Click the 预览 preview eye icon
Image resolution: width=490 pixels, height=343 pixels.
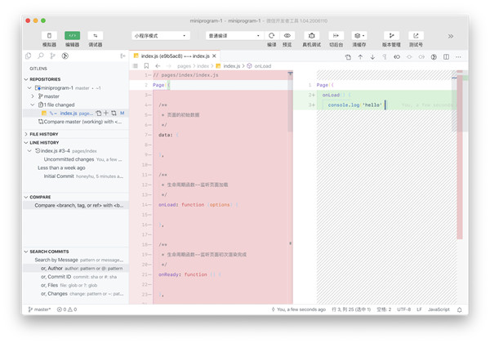click(287, 36)
